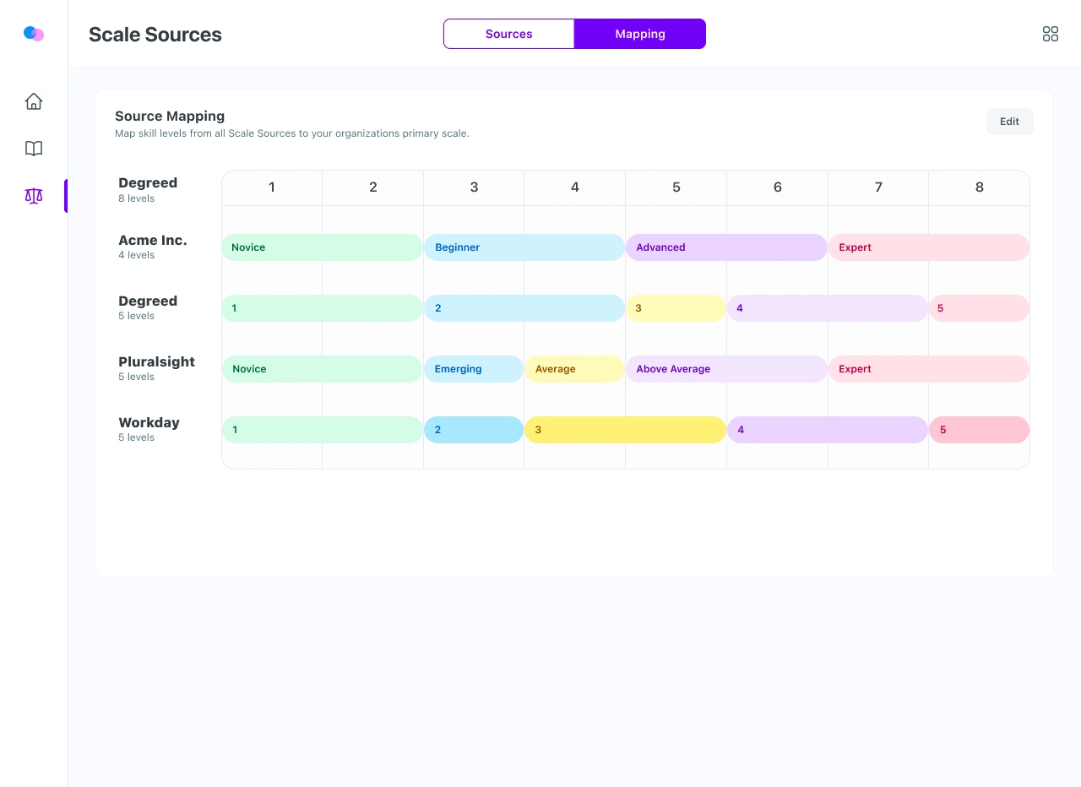Click Acme Inc. Advanced level bar

click(x=726, y=247)
